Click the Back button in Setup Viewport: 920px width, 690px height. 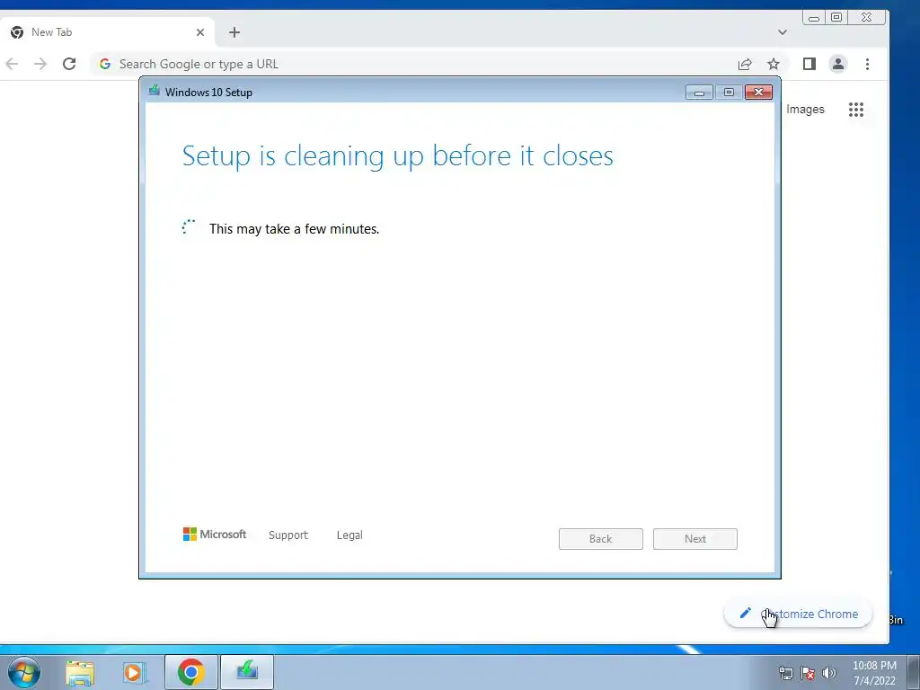point(601,539)
